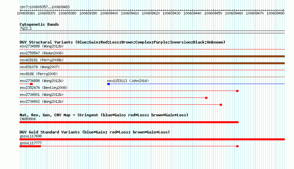Viewport: 294px width, 169px height.
Task: Select variant label nsv8186 (Perry2008)
Action: tap(39, 74)
